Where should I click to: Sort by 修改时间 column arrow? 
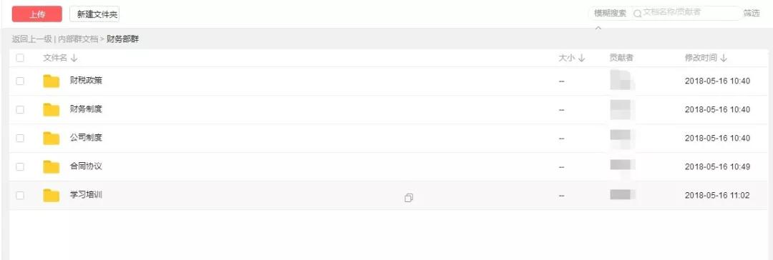pos(724,58)
